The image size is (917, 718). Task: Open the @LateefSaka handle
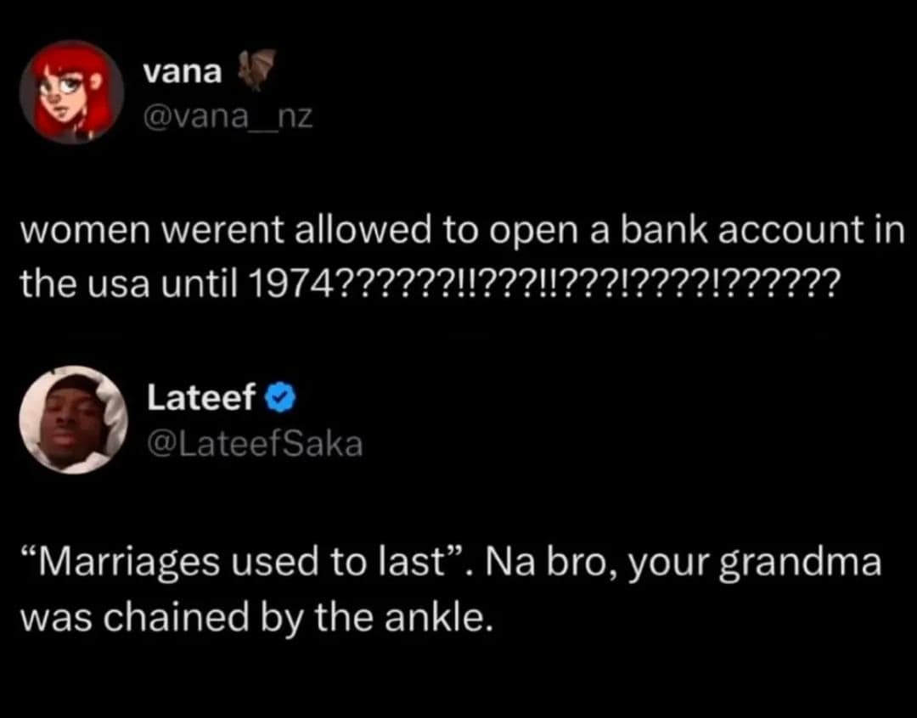[254, 442]
